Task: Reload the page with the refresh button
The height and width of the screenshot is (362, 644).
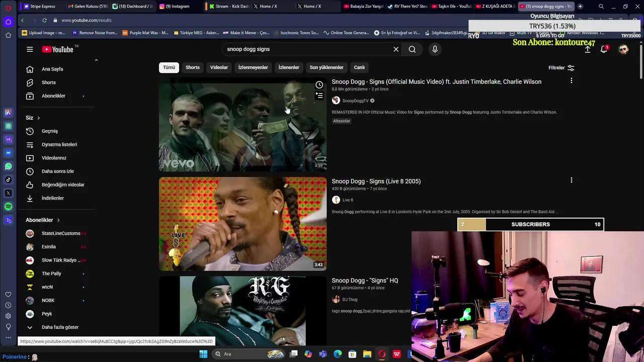Action: click(x=44, y=20)
